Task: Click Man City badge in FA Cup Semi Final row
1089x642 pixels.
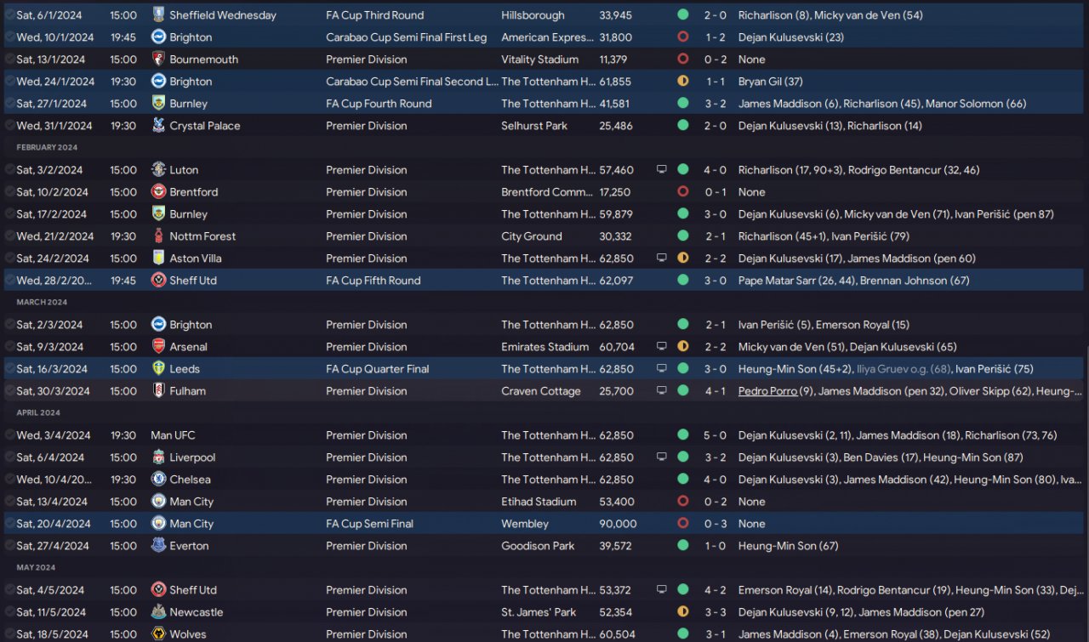Action: [158, 524]
